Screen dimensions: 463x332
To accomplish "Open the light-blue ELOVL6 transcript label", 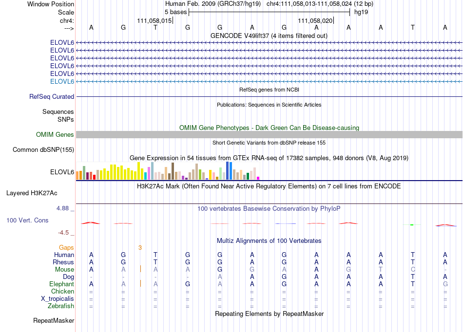I will (62, 82).
